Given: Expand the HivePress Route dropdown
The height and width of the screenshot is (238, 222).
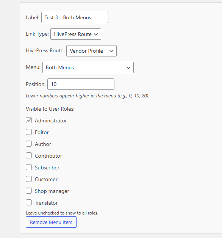Looking at the screenshot, I should point(91,51).
